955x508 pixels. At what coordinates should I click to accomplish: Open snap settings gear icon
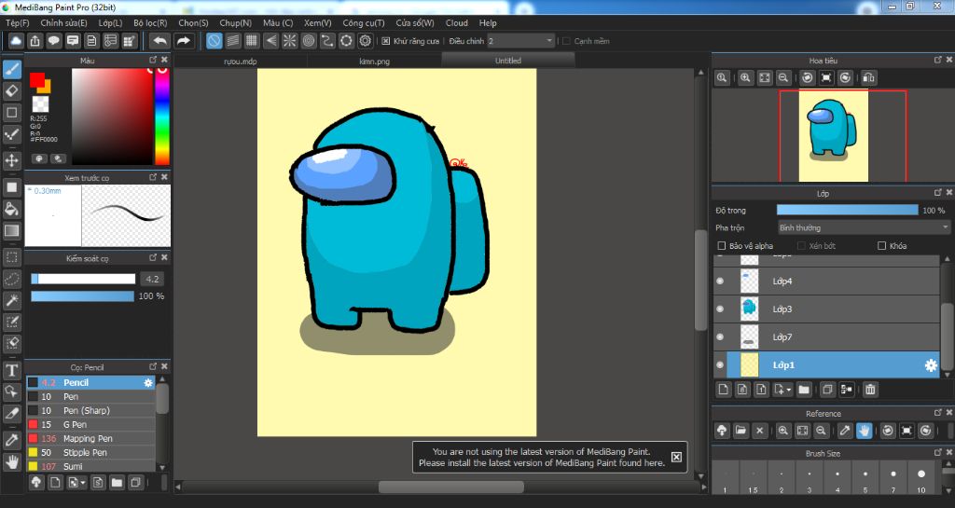pos(365,41)
